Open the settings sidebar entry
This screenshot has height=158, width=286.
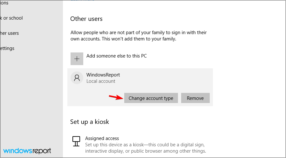(x=7, y=48)
